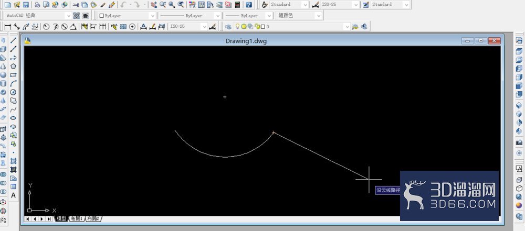Image resolution: width=525 pixels, height=231 pixels.
Task: Click the last-tab navigation arrow
Action: pyautogui.click(x=49, y=218)
